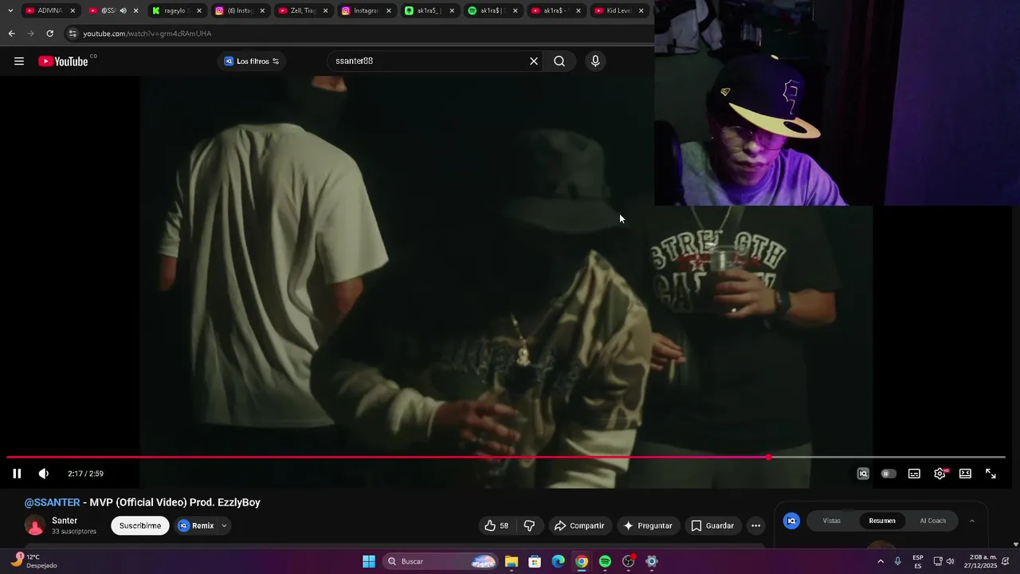Open the vidIQ player button
The width and height of the screenshot is (1020, 574).
(x=863, y=474)
